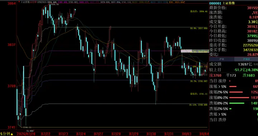Select the 当日跌停 row label

coord(218,120)
